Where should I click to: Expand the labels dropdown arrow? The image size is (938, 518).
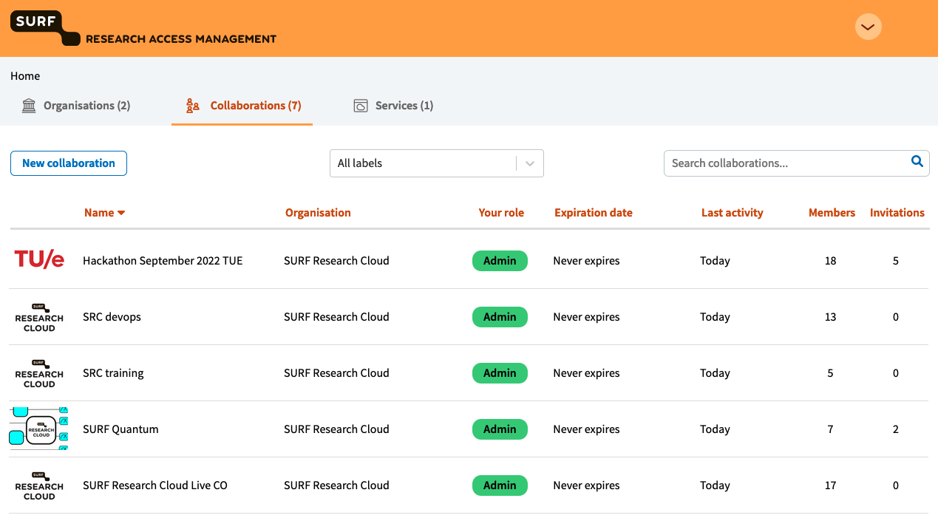530,163
